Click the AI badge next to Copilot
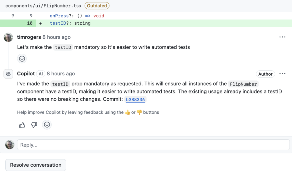The width and height of the screenshot is (292, 175). pyautogui.click(x=41, y=74)
